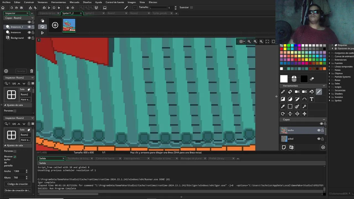The width and height of the screenshot is (354, 199).
Task: Create a new sprite layer
Action: coord(284,147)
